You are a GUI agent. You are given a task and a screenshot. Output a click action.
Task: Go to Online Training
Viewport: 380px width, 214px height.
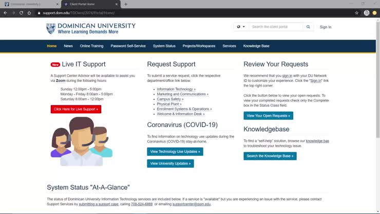point(91,46)
